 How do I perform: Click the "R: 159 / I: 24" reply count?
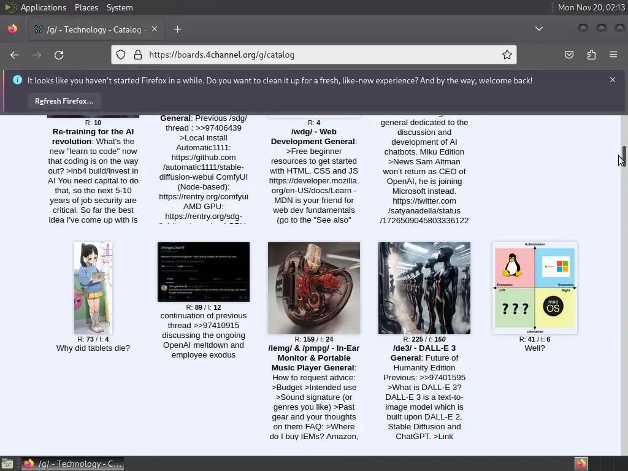pos(314,339)
